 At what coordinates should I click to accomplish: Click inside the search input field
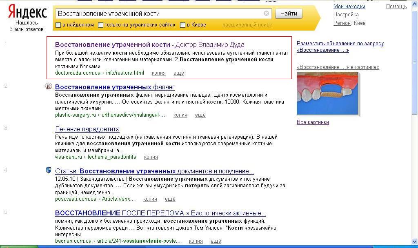point(163,13)
